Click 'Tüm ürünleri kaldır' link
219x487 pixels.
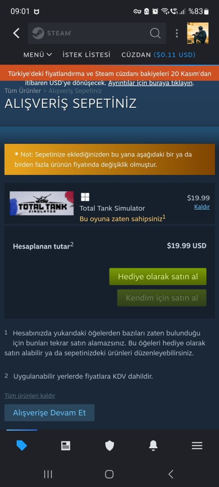(30, 396)
